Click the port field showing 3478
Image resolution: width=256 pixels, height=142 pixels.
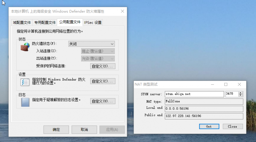coord(232,94)
